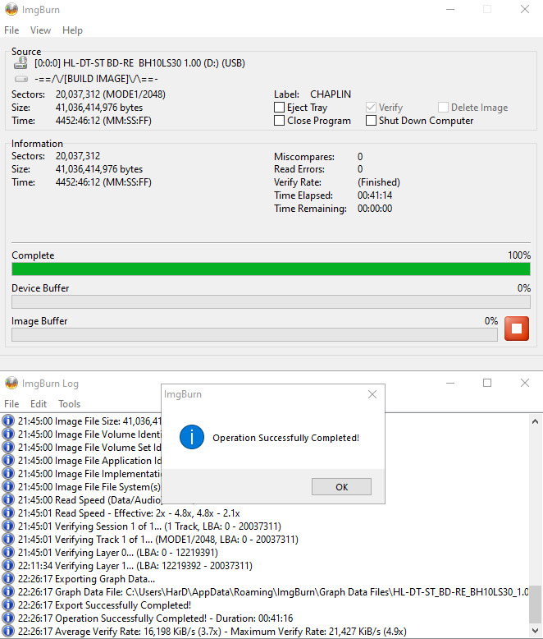Click OK in the completion dialog

341,486
